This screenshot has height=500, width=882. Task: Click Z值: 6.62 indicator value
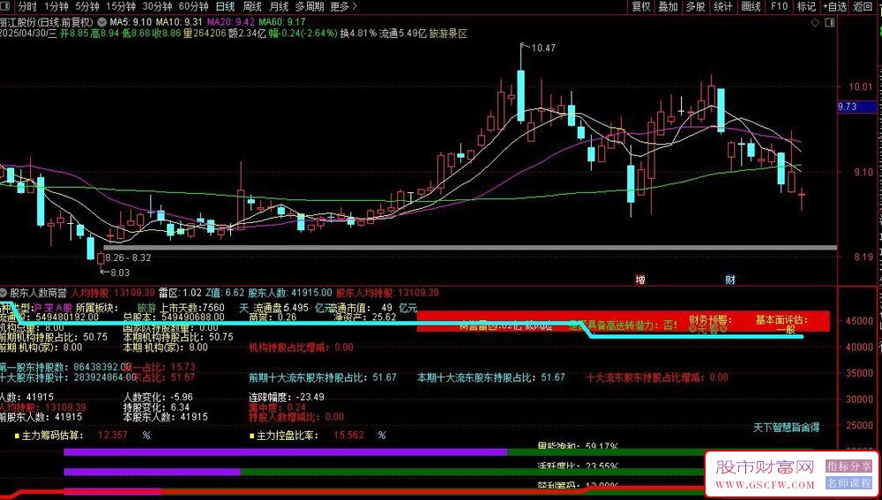pyautogui.click(x=225, y=293)
